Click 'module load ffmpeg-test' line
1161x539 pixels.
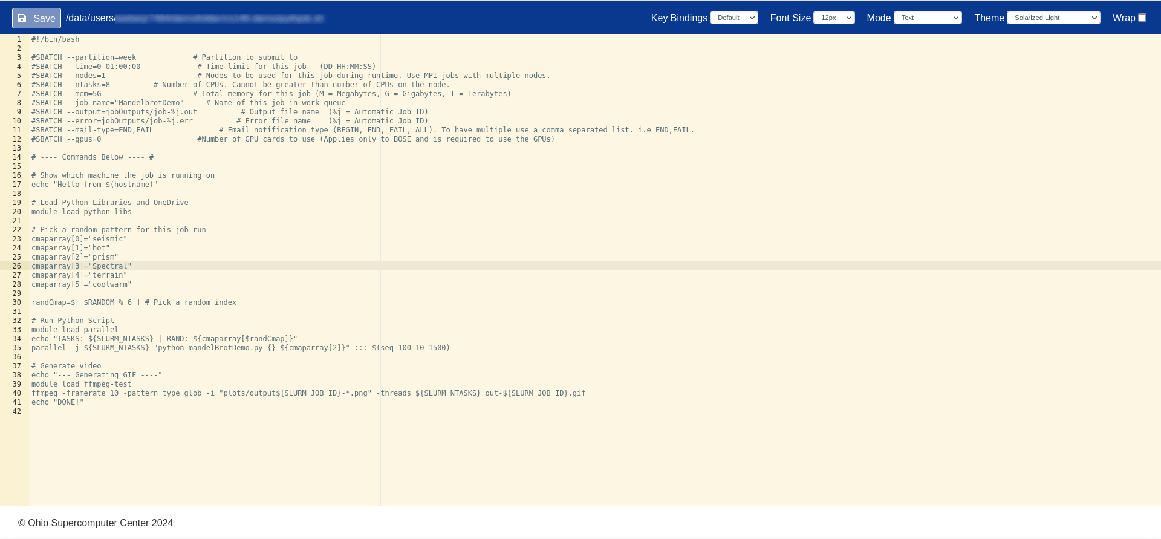[x=82, y=384]
